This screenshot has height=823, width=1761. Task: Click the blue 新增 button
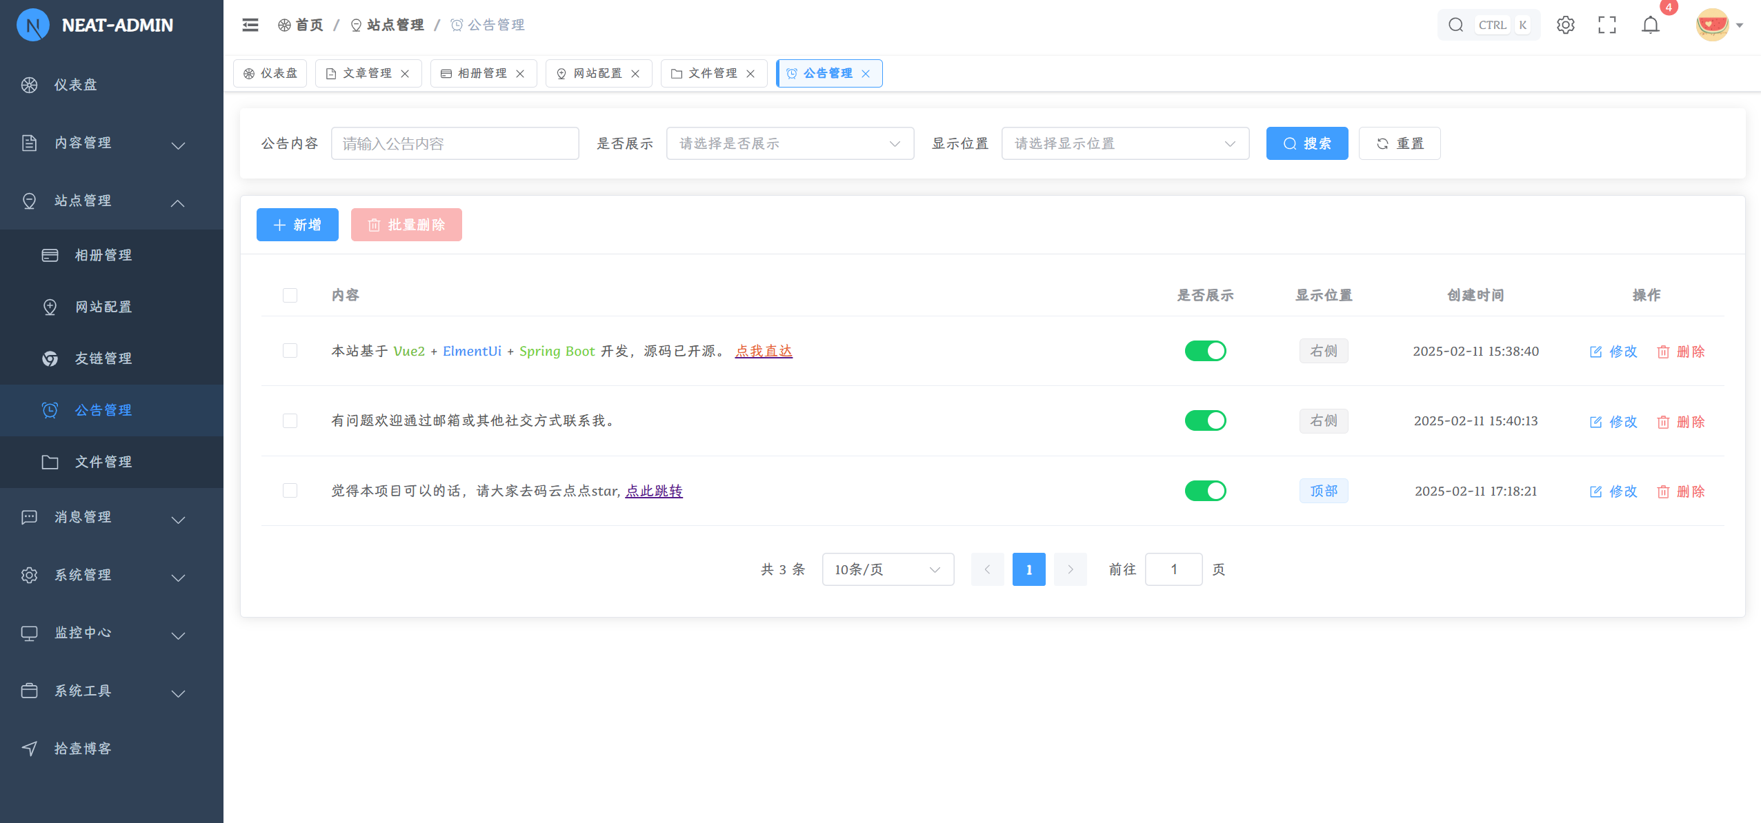297,225
